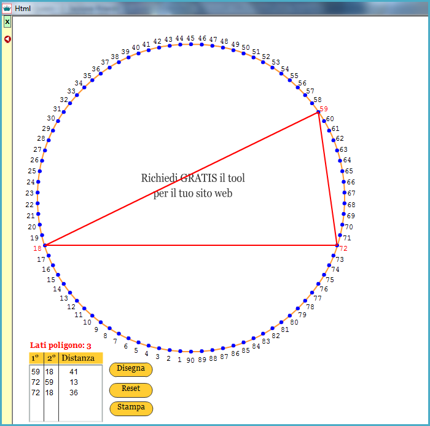Click 'Lati poligono: 3' label
The height and width of the screenshot is (426, 430).
click(60, 345)
